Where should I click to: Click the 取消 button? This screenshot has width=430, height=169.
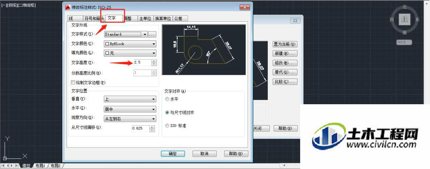(205, 154)
